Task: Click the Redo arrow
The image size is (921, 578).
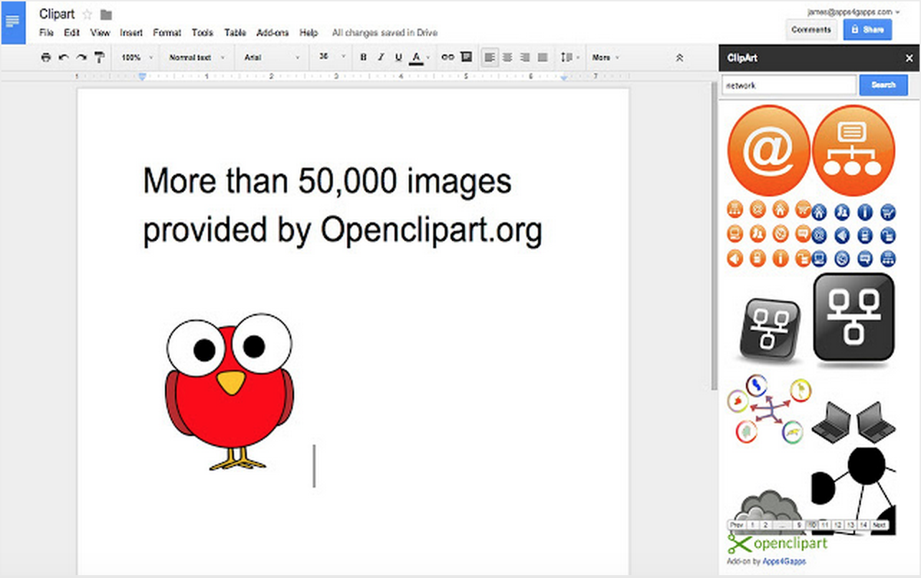Action: tap(82, 57)
